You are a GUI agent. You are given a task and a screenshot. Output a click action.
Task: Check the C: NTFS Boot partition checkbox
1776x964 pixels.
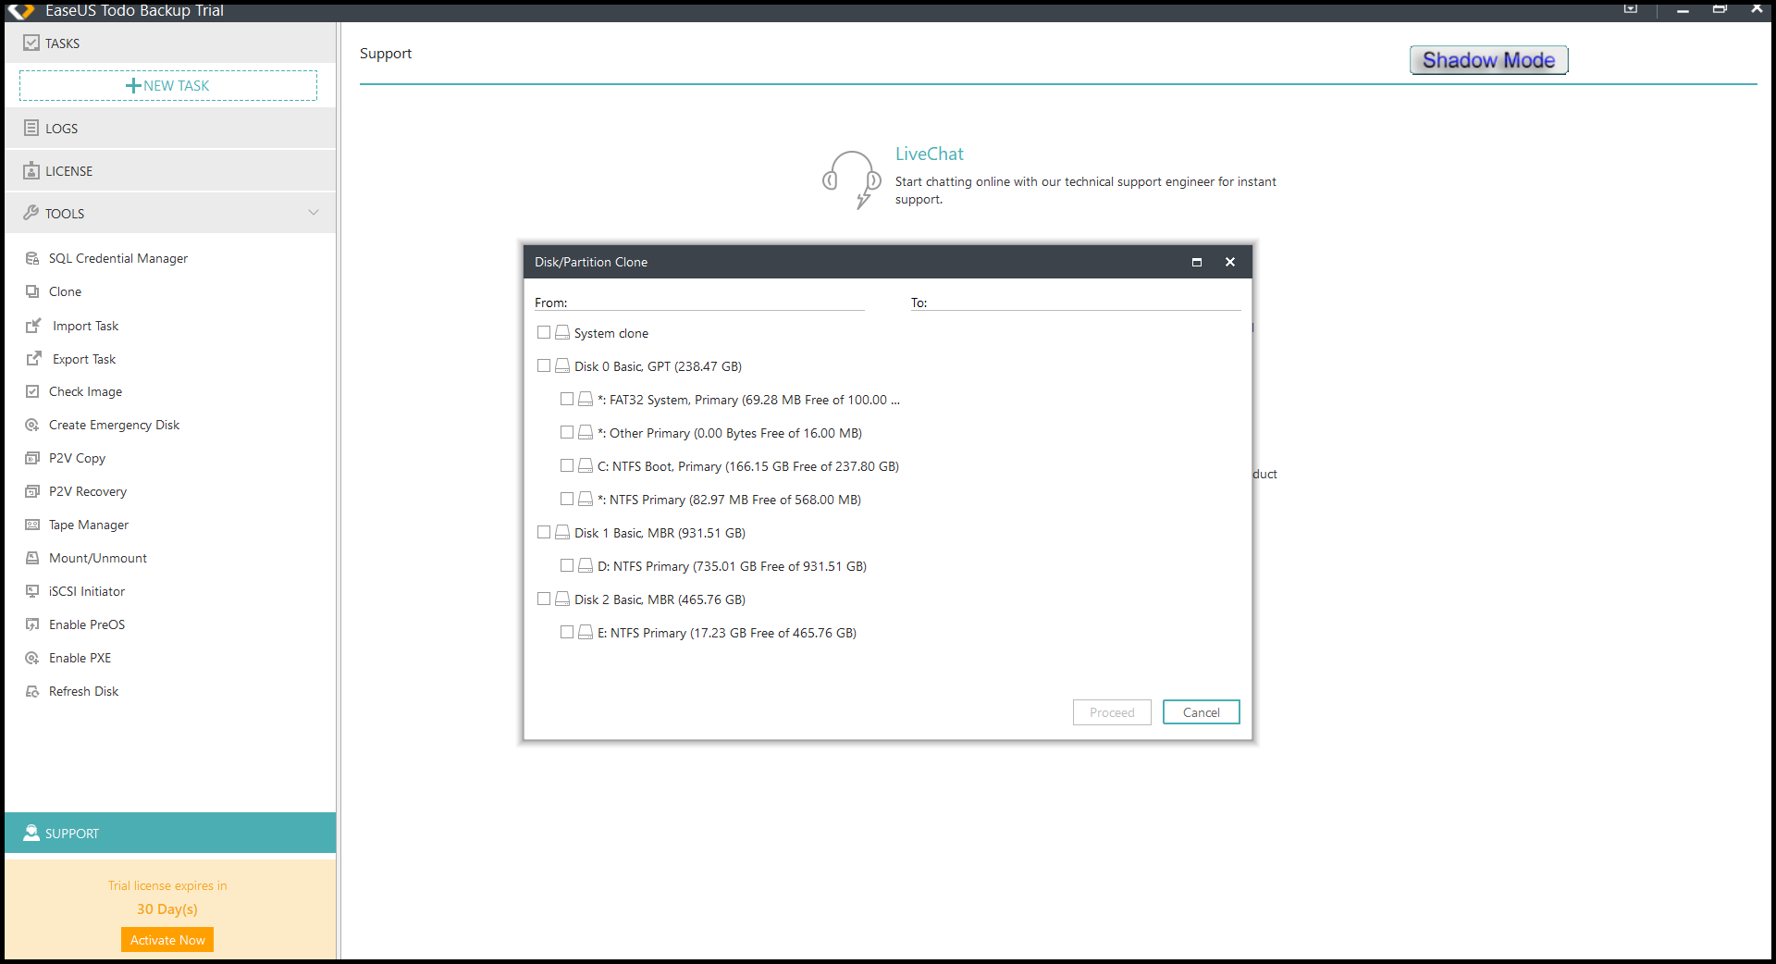click(567, 465)
